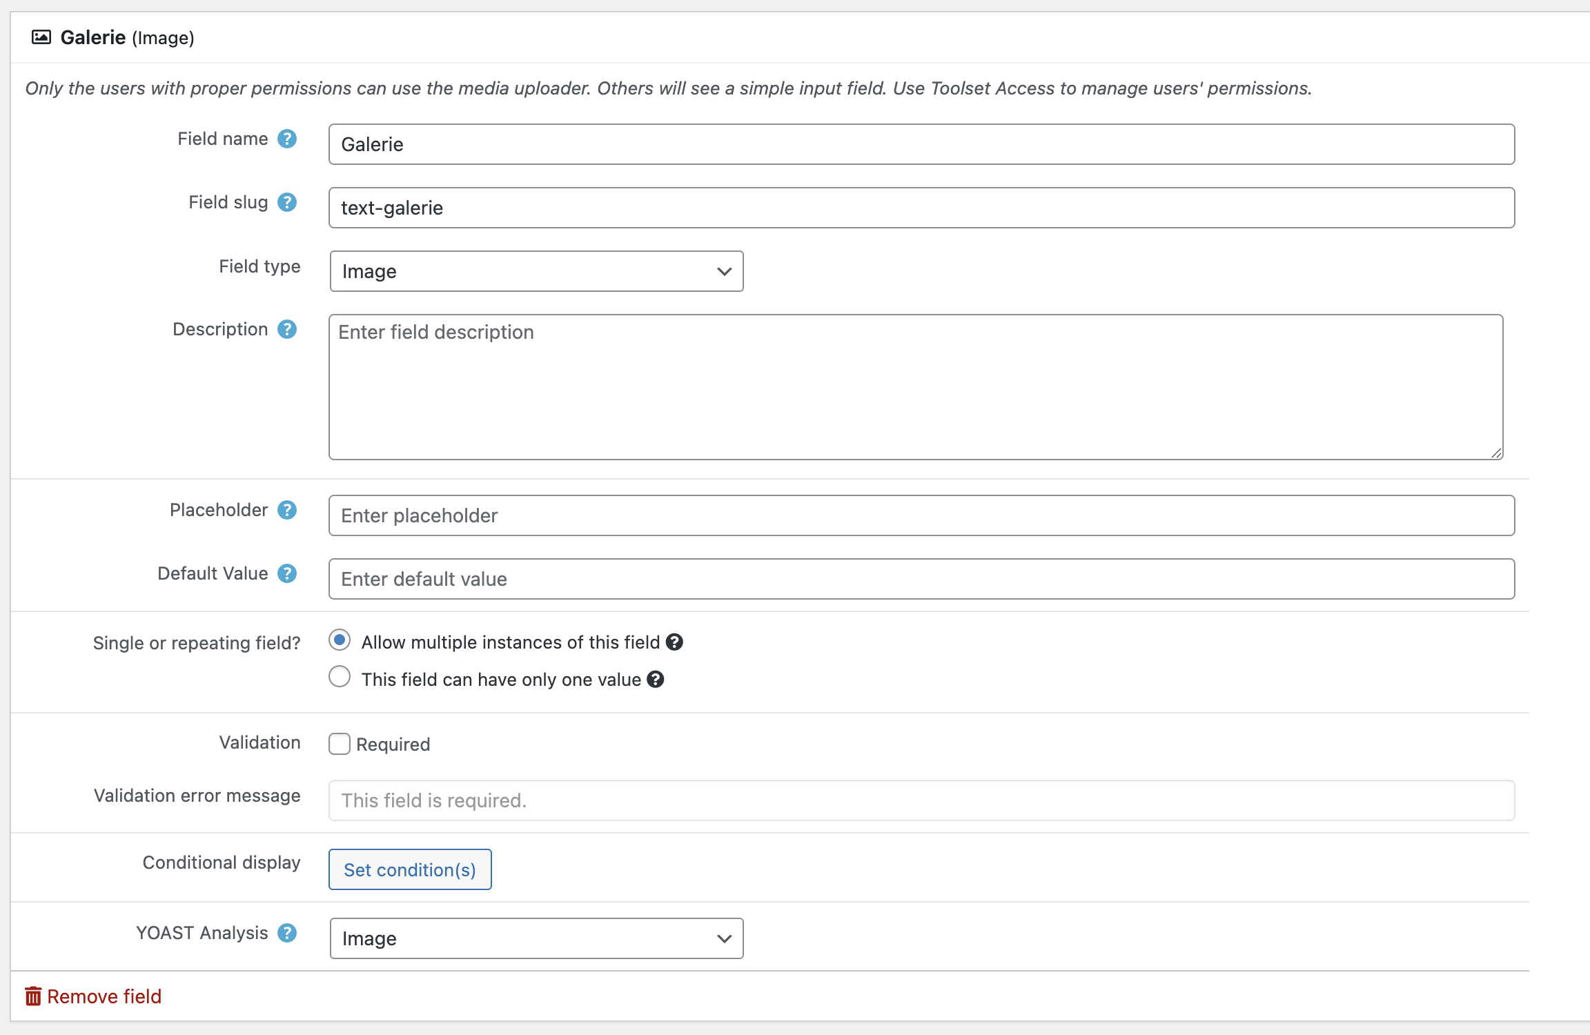Click the Set condition(s) button
1590x1035 pixels.
click(x=410, y=869)
